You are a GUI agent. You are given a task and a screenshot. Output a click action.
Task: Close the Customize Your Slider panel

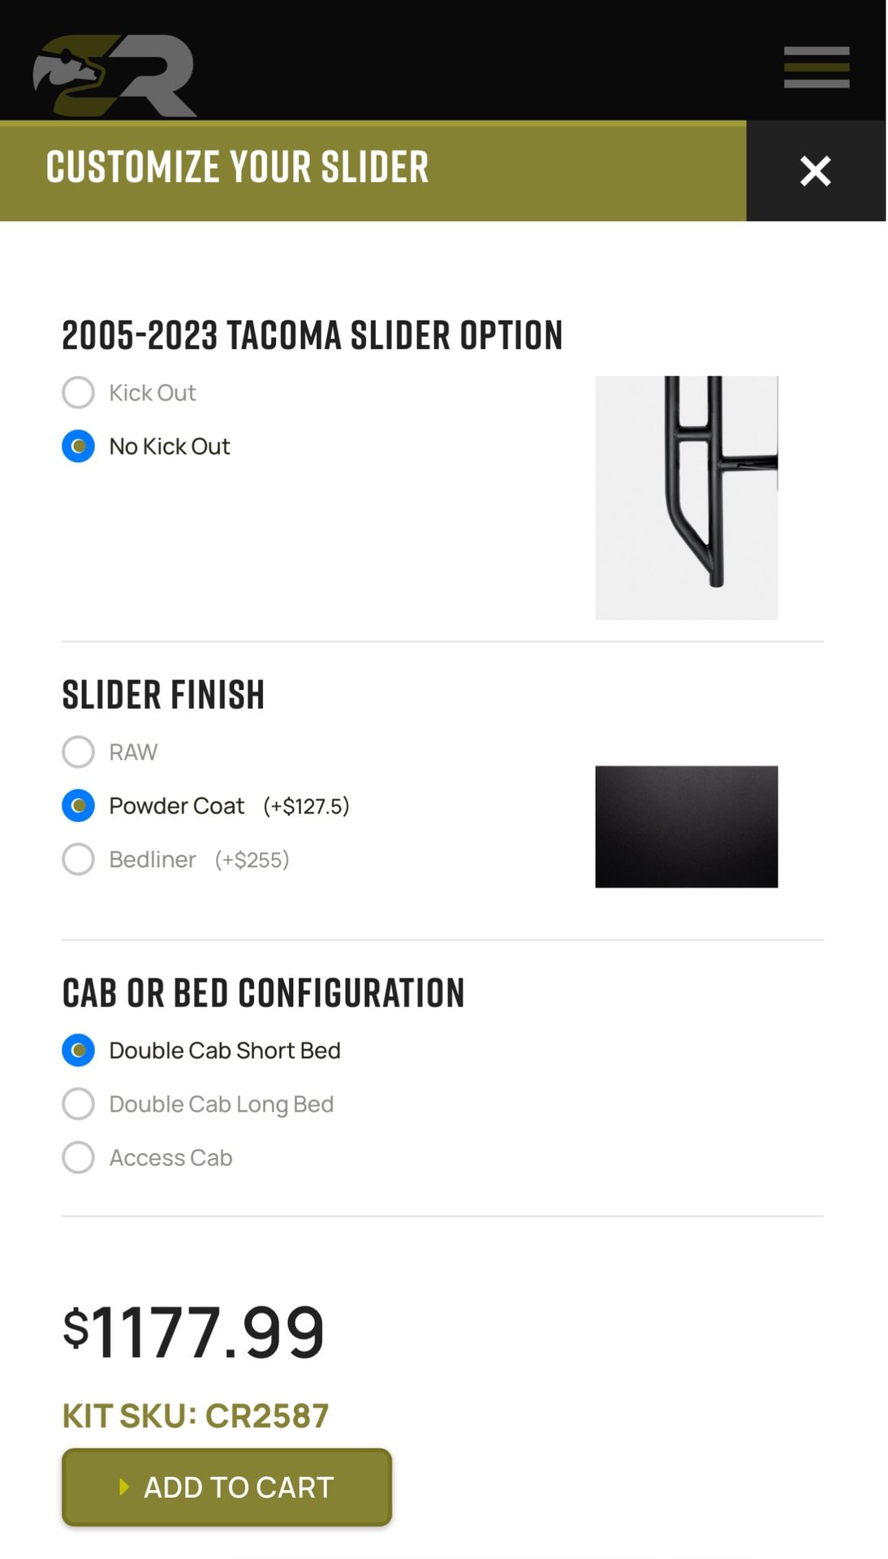tap(816, 171)
